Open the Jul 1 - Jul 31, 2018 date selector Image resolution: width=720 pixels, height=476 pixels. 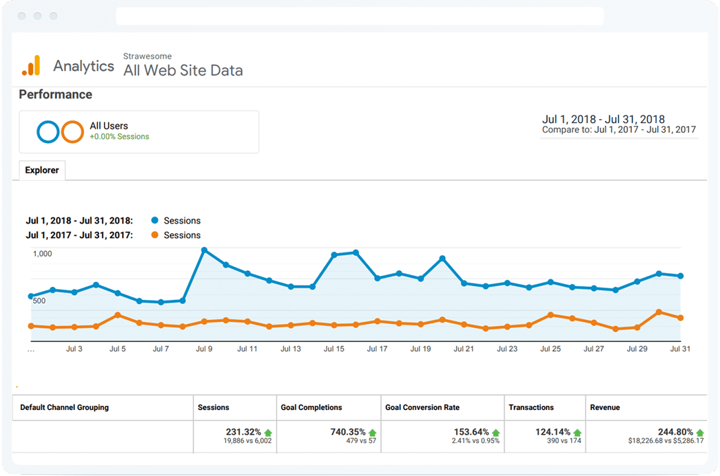click(x=604, y=119)
